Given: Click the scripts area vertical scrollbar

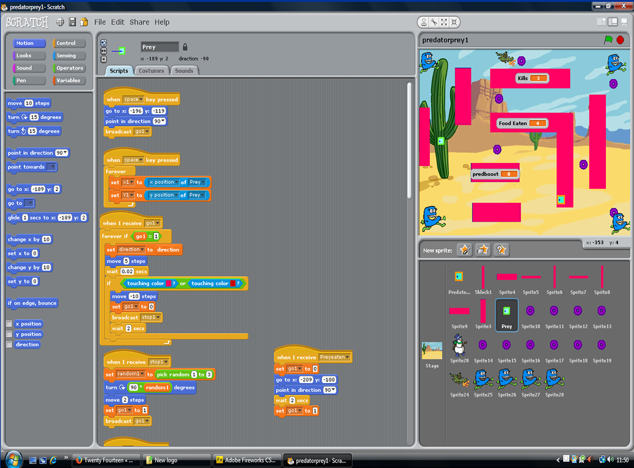Looking at the screenshot, I should point(409,141).
